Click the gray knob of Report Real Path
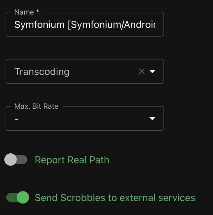Viewport: 213px width, 215px height. (11, 160)
